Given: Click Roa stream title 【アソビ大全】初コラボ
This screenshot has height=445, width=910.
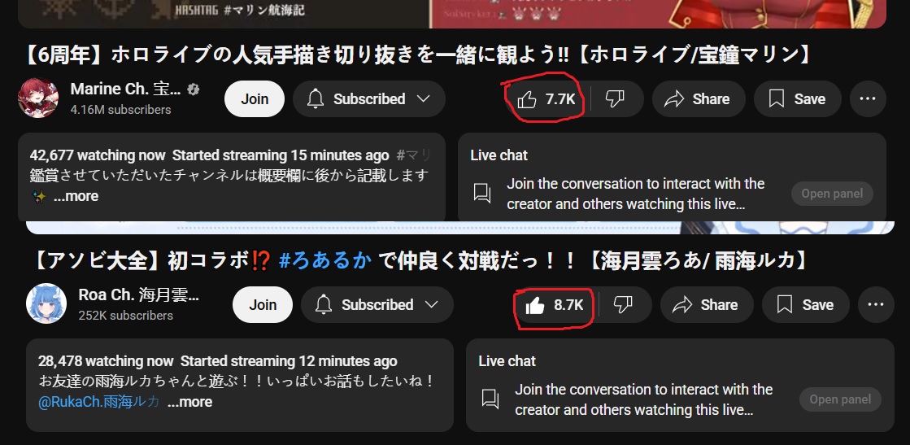Looking at the screenshot, I should [x=419, y=261].
